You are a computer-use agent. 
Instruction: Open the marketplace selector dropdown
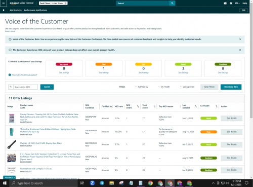coord(53,3)
